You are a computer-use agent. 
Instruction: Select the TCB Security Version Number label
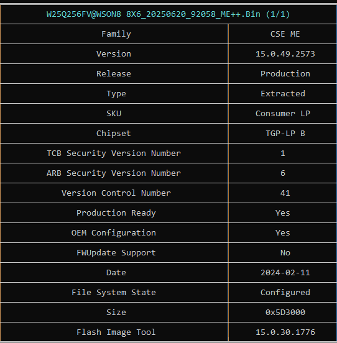114,153
